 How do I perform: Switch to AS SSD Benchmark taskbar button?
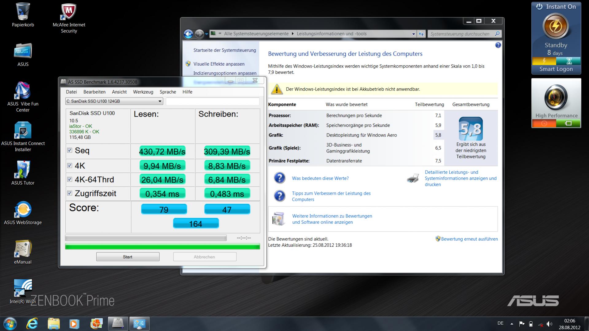coord(118,324)
